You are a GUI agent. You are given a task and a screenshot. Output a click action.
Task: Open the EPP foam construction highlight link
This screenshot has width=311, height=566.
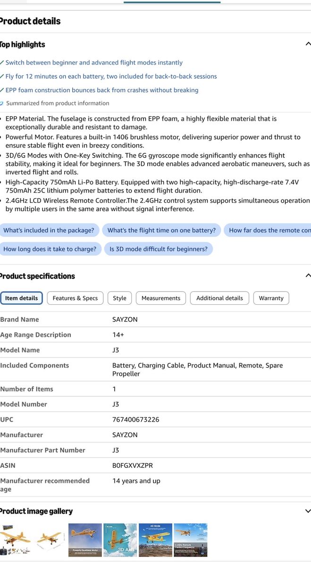pyautogui.click(x=101, y=90)
